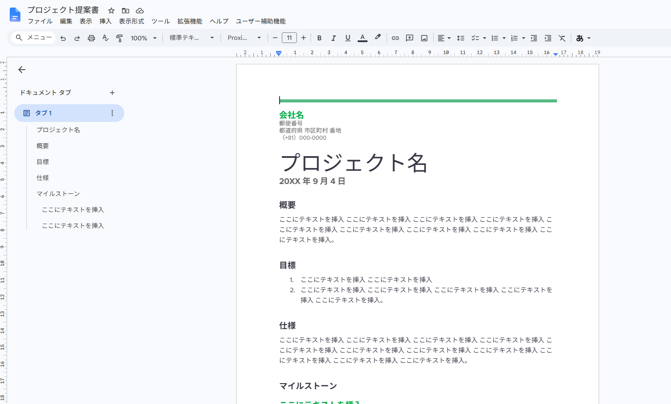
Task: Open the text alignment dropdown
Action: (444, 38)
